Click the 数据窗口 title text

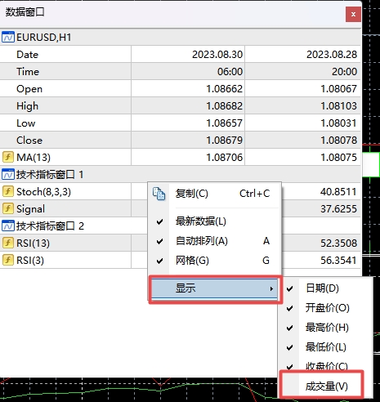pos(25,12)
